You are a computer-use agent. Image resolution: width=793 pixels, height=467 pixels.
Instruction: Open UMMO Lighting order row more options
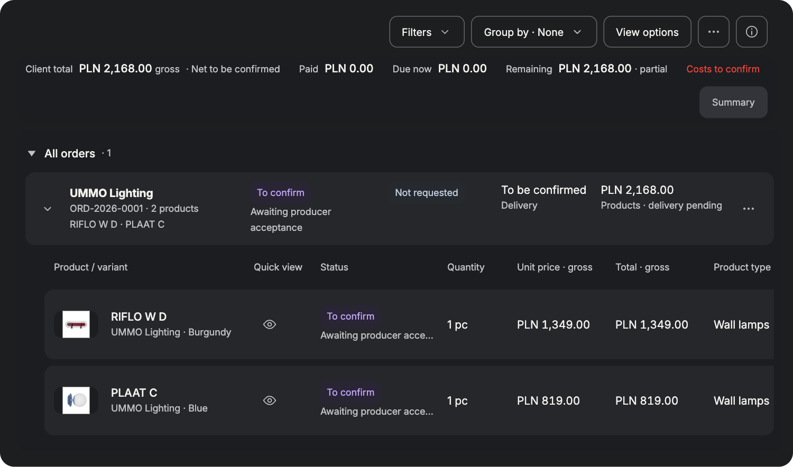pos(749,209)
